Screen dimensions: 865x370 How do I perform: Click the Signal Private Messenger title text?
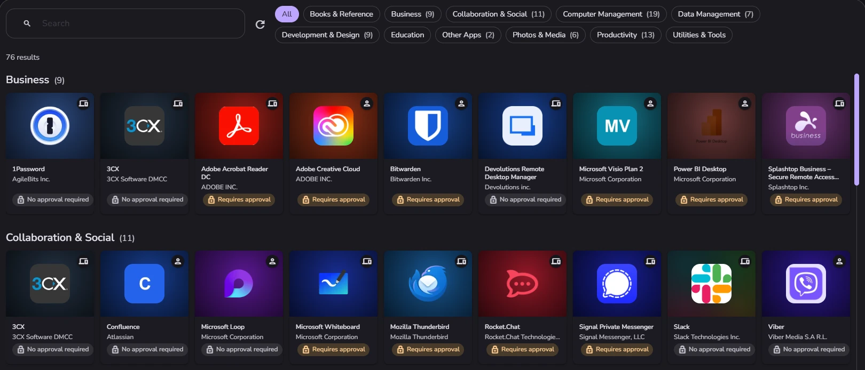[616, 326]
